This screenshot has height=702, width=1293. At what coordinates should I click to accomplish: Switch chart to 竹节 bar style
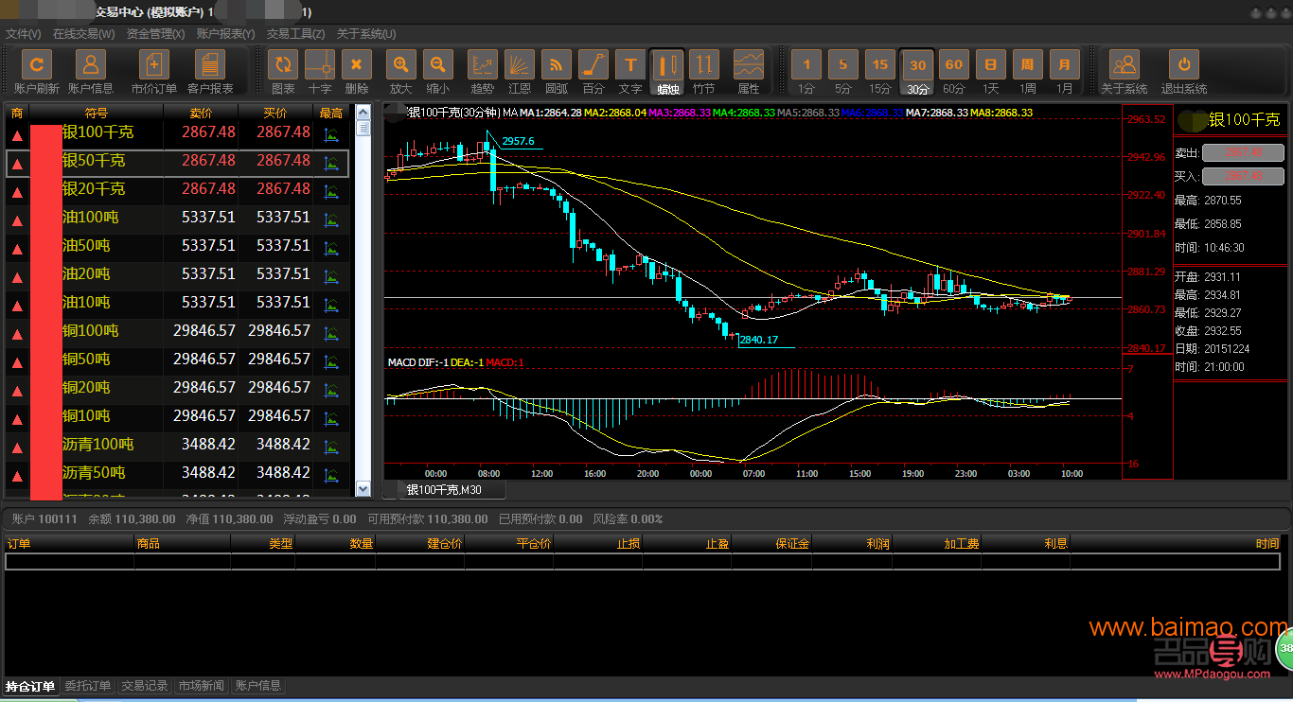pos(703,65)
